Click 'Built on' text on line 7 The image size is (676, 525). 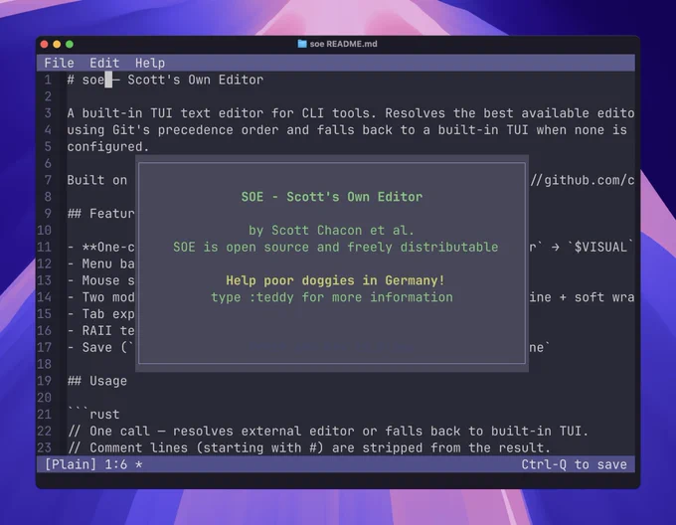[97, 180]
